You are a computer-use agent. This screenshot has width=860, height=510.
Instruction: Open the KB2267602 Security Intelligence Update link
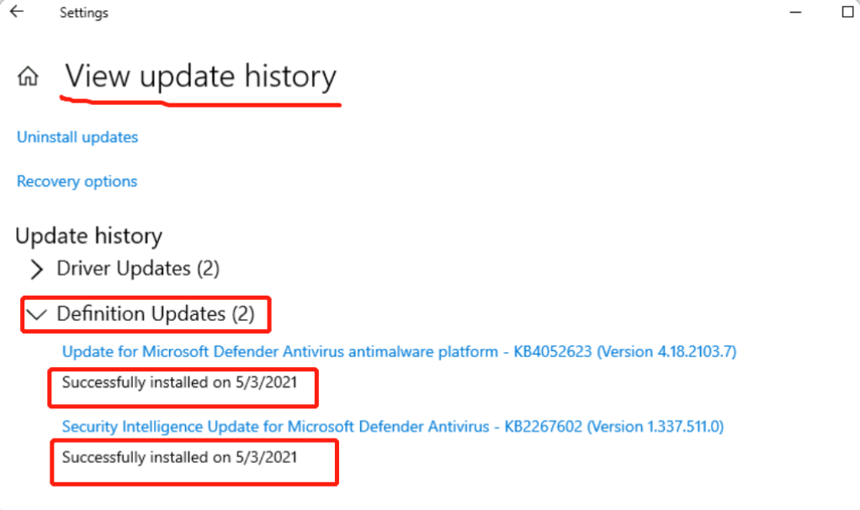point(393,426)
